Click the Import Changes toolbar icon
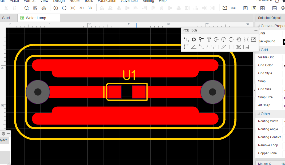Image resolution: width=285 pixels, height=165 pixels. (x=225, y=8)
